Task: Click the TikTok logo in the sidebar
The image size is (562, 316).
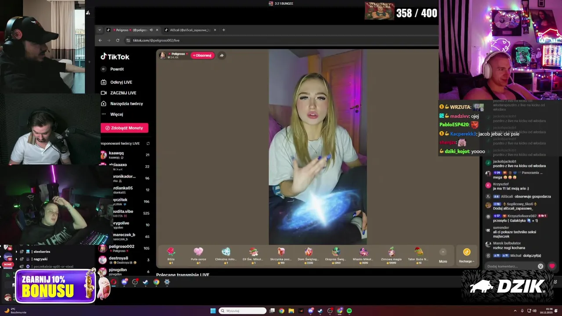Action: pos(115,57)
